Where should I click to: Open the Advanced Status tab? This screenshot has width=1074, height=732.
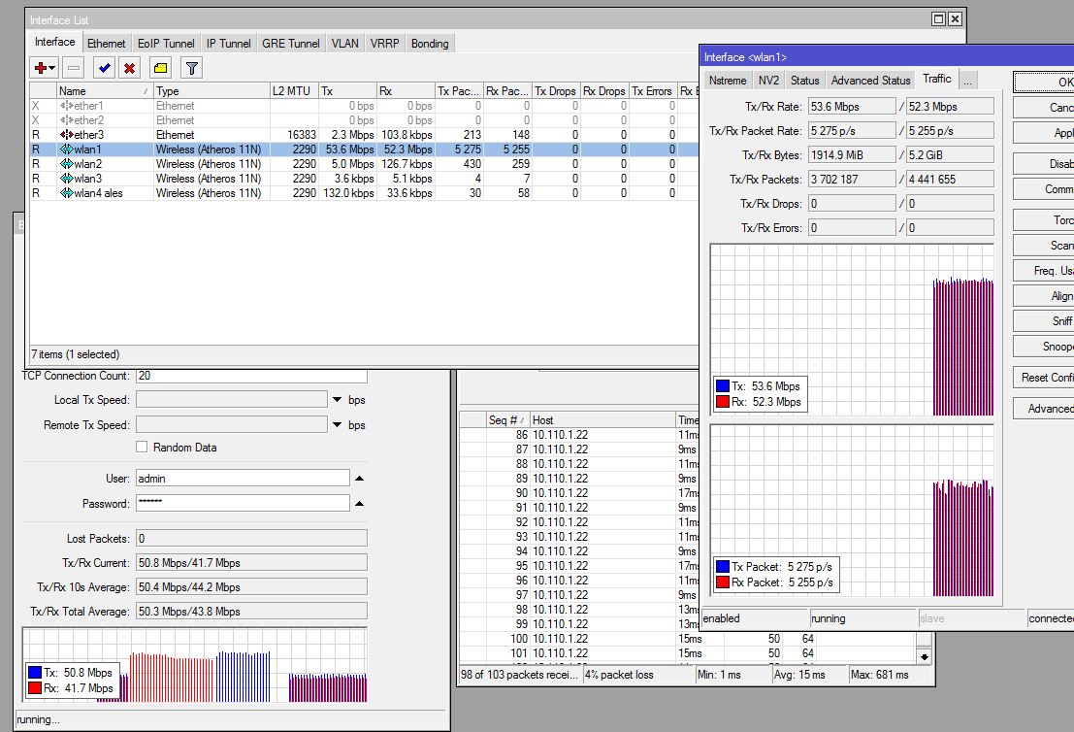(870, 81)
